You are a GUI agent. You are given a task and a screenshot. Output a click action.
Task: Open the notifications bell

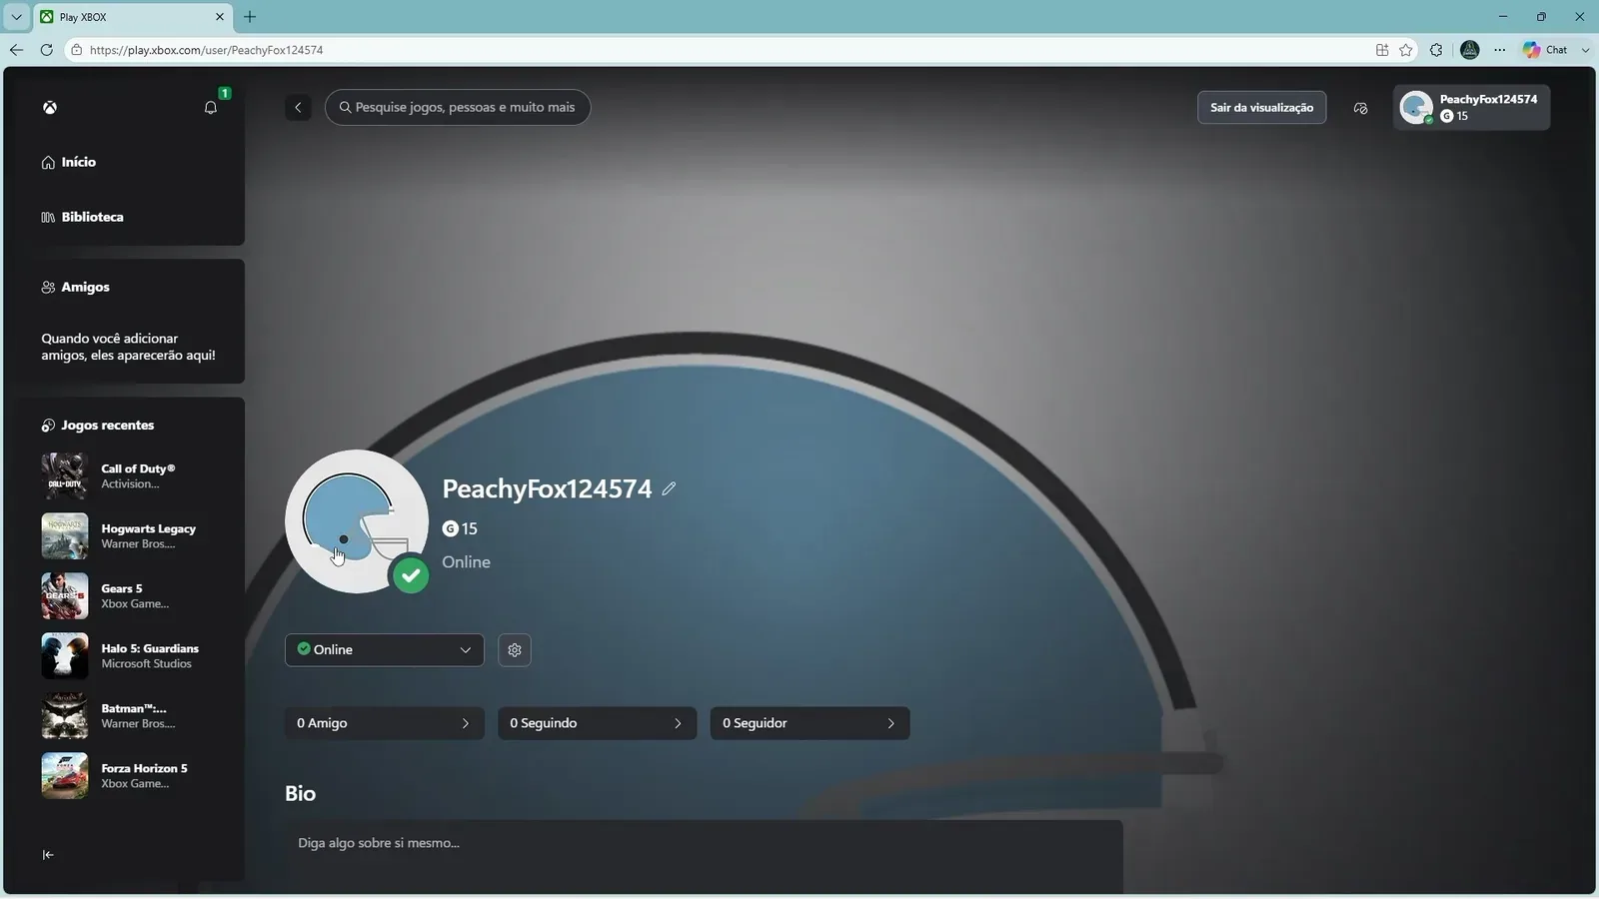click(x=211, y=107)
